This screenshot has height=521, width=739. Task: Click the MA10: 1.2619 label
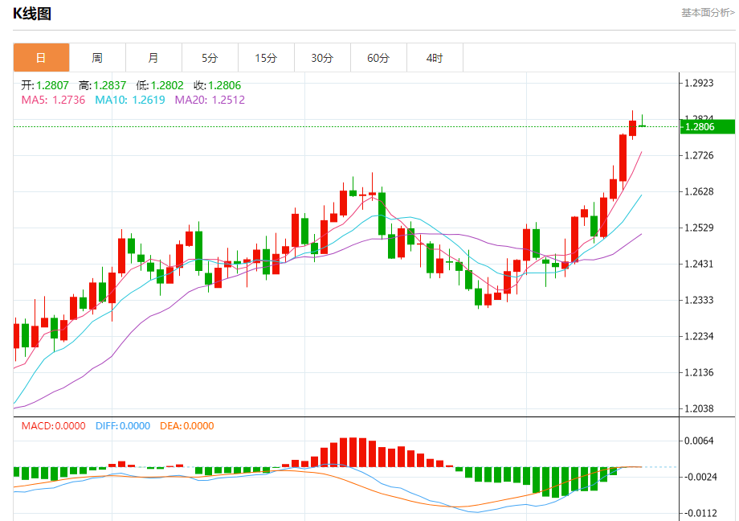tap(130, 100)
